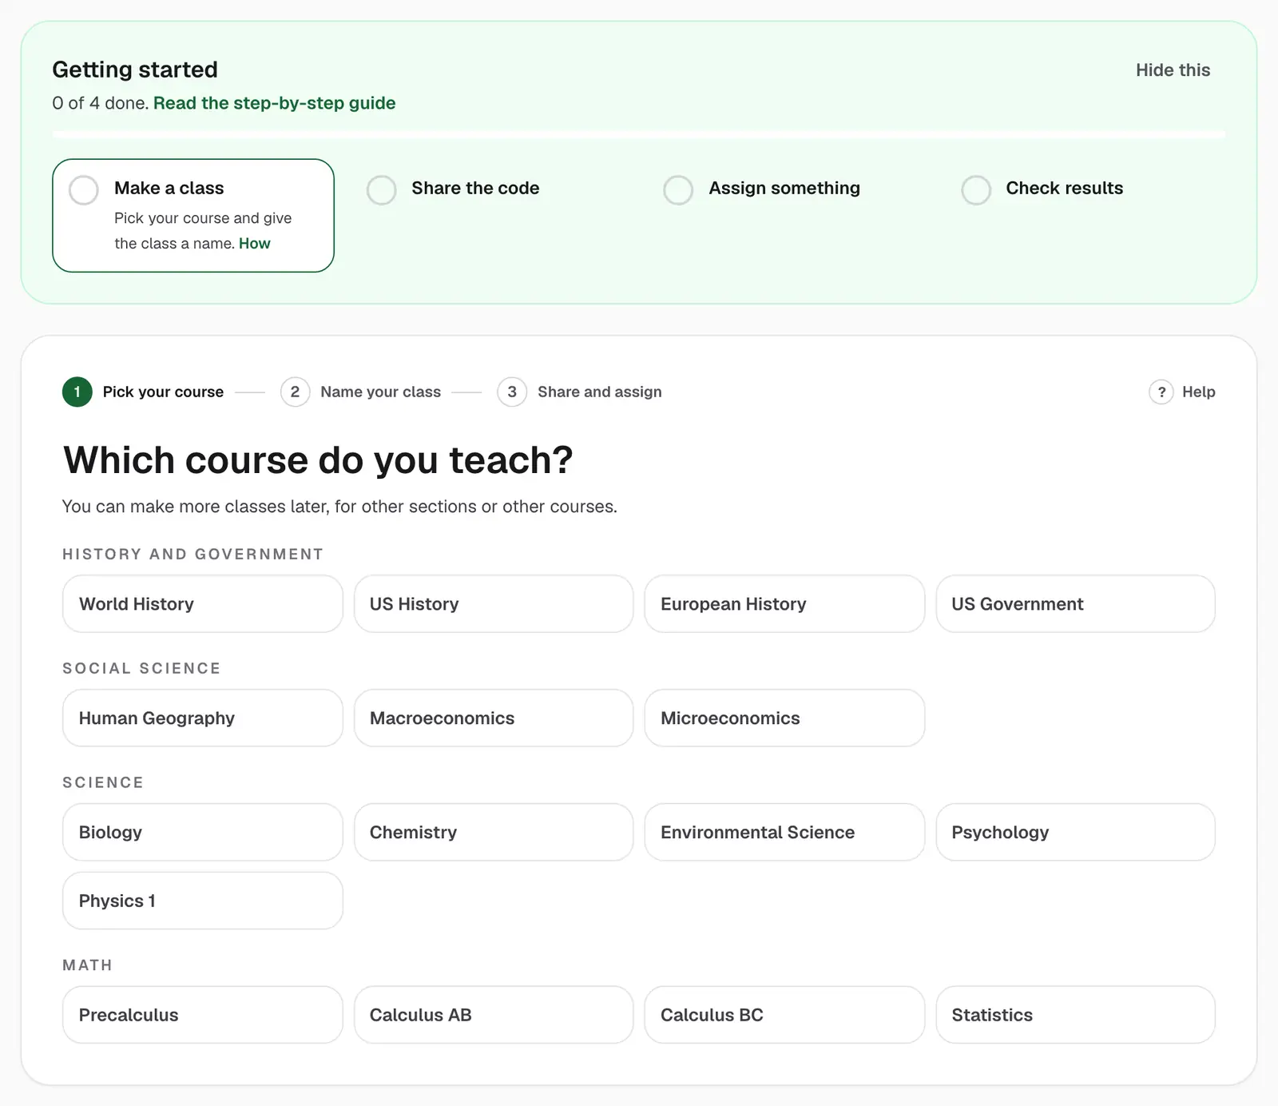Viewport: 1278px width, 1106px height.
Task: Hide the Getting started panel
Action: (x=1173, y=70)
